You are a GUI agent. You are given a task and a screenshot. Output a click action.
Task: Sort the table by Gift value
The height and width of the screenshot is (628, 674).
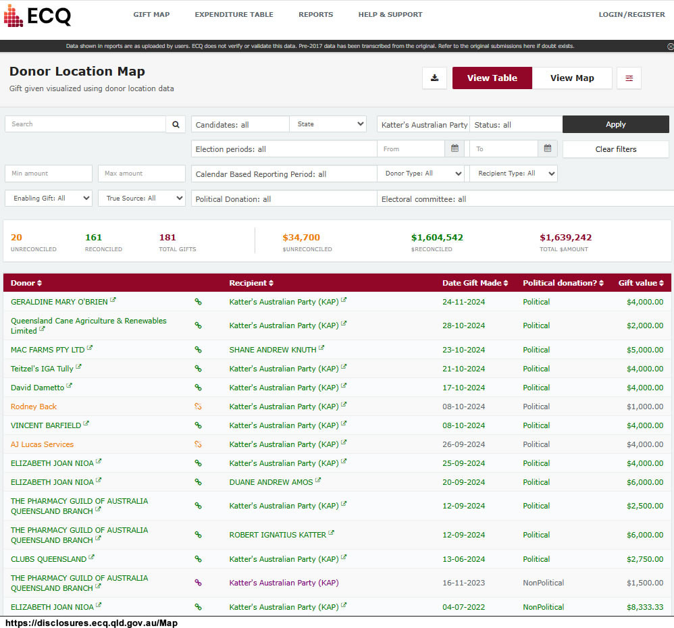641,283
